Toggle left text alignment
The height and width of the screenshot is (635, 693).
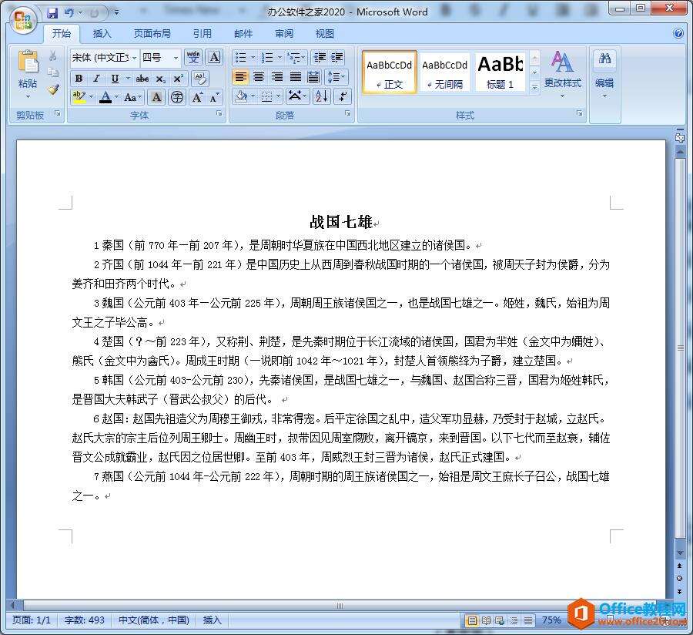pos(240,77)
